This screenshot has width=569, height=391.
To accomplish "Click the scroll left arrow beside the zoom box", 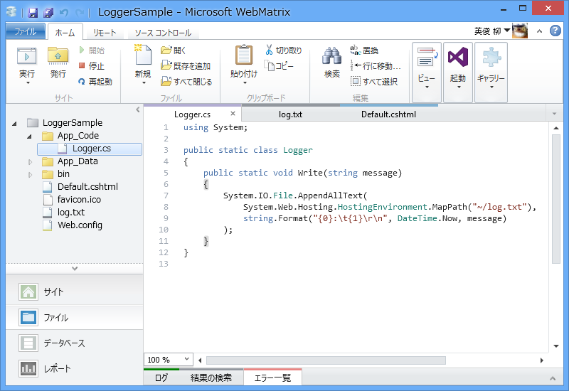I will pyautogui.click(x=200, y=360).
